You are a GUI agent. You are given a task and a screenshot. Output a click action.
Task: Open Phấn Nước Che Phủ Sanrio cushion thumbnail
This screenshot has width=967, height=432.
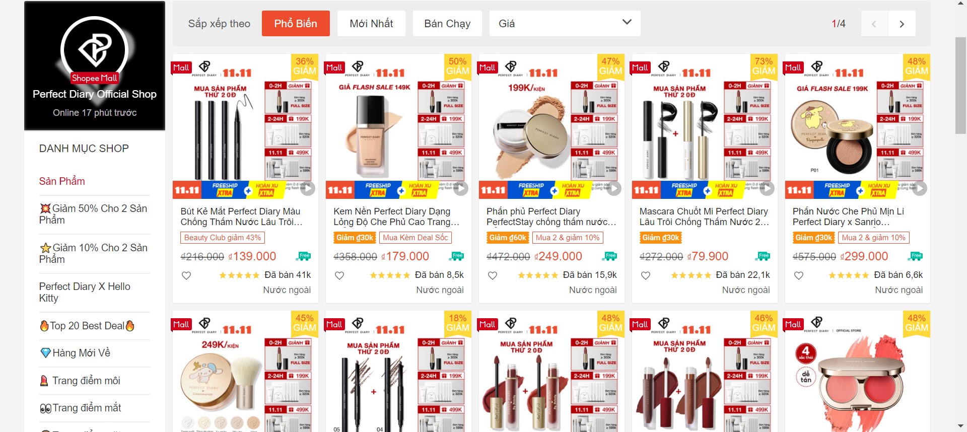pyautogui.click(x=857, y=126)
